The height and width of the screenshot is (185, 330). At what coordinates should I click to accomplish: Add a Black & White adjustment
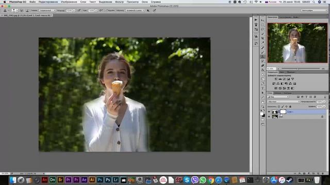pos(282,84)
